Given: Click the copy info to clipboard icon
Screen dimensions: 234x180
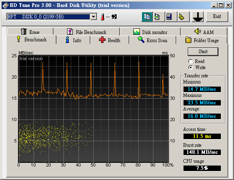Looking at the screenshot, I should click(147, 17).
